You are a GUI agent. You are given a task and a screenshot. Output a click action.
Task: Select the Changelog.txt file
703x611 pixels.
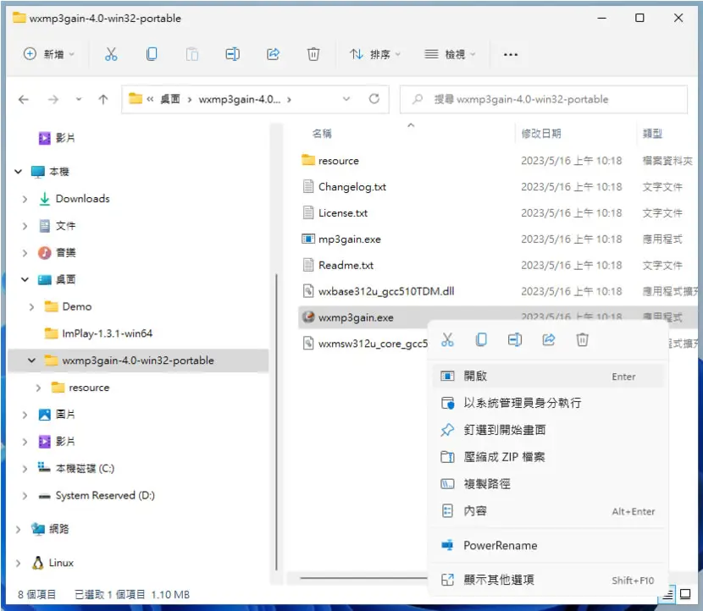click(352, 186)
